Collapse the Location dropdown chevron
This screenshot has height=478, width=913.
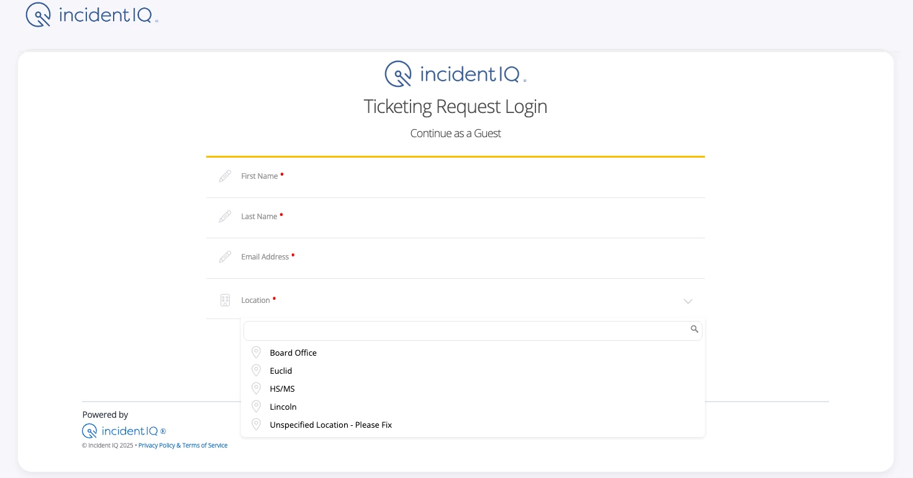[x=688, y=301]
